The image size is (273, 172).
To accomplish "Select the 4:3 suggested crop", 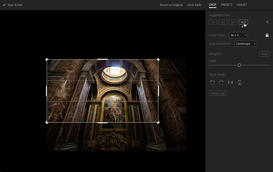I will (x=223, y=22).
